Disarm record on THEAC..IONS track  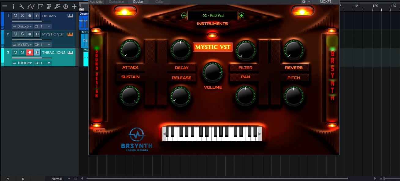point(30,53)
